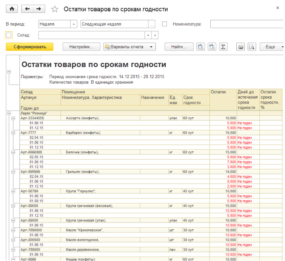Clear the Склад field with x button

[155, 35]
